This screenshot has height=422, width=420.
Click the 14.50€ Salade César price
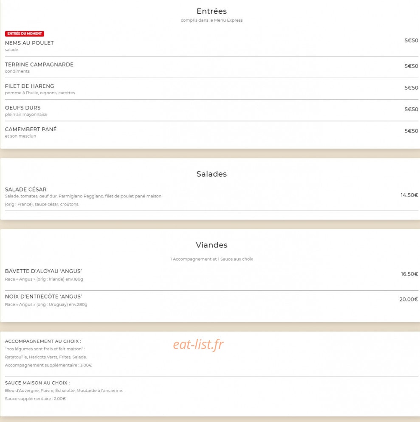coord(409,195)
